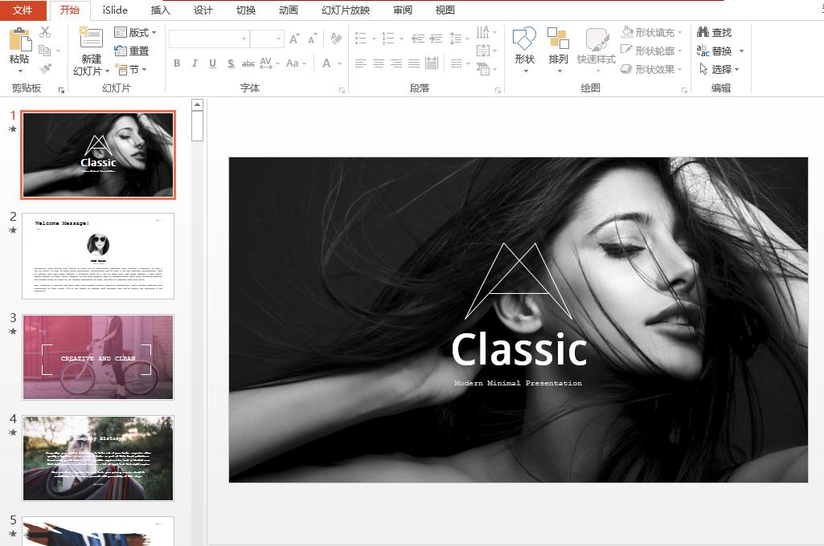Click the Reset (重置) slide button
Viewport: 824px width, 546px height.
point(133,51)
